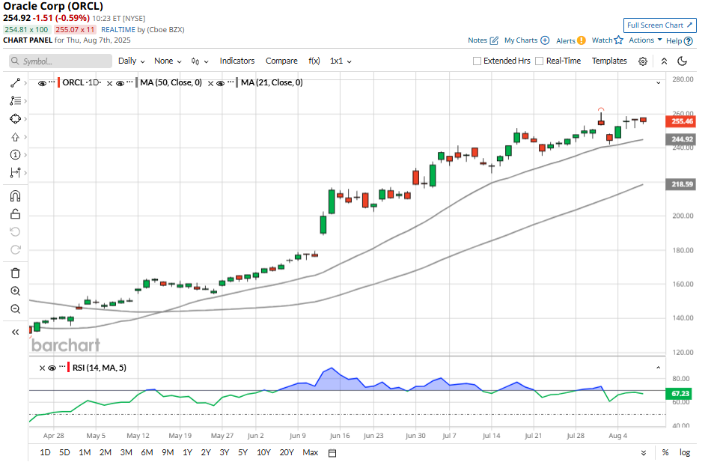The image size is (717, 465).
Task: Expand line tool options arrow
Action: [25, 83]
